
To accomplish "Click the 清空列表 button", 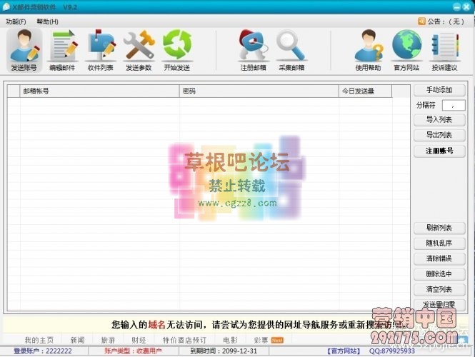I will 439,289.
